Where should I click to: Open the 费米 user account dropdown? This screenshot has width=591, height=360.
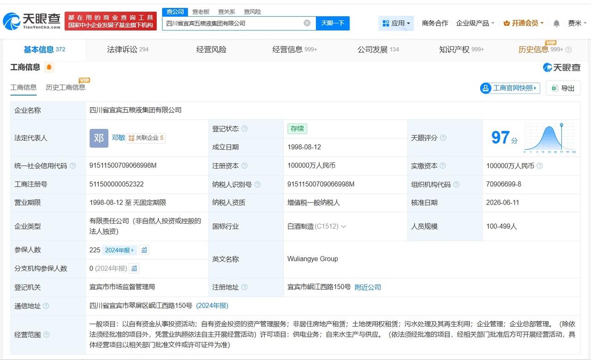(577, 23)
